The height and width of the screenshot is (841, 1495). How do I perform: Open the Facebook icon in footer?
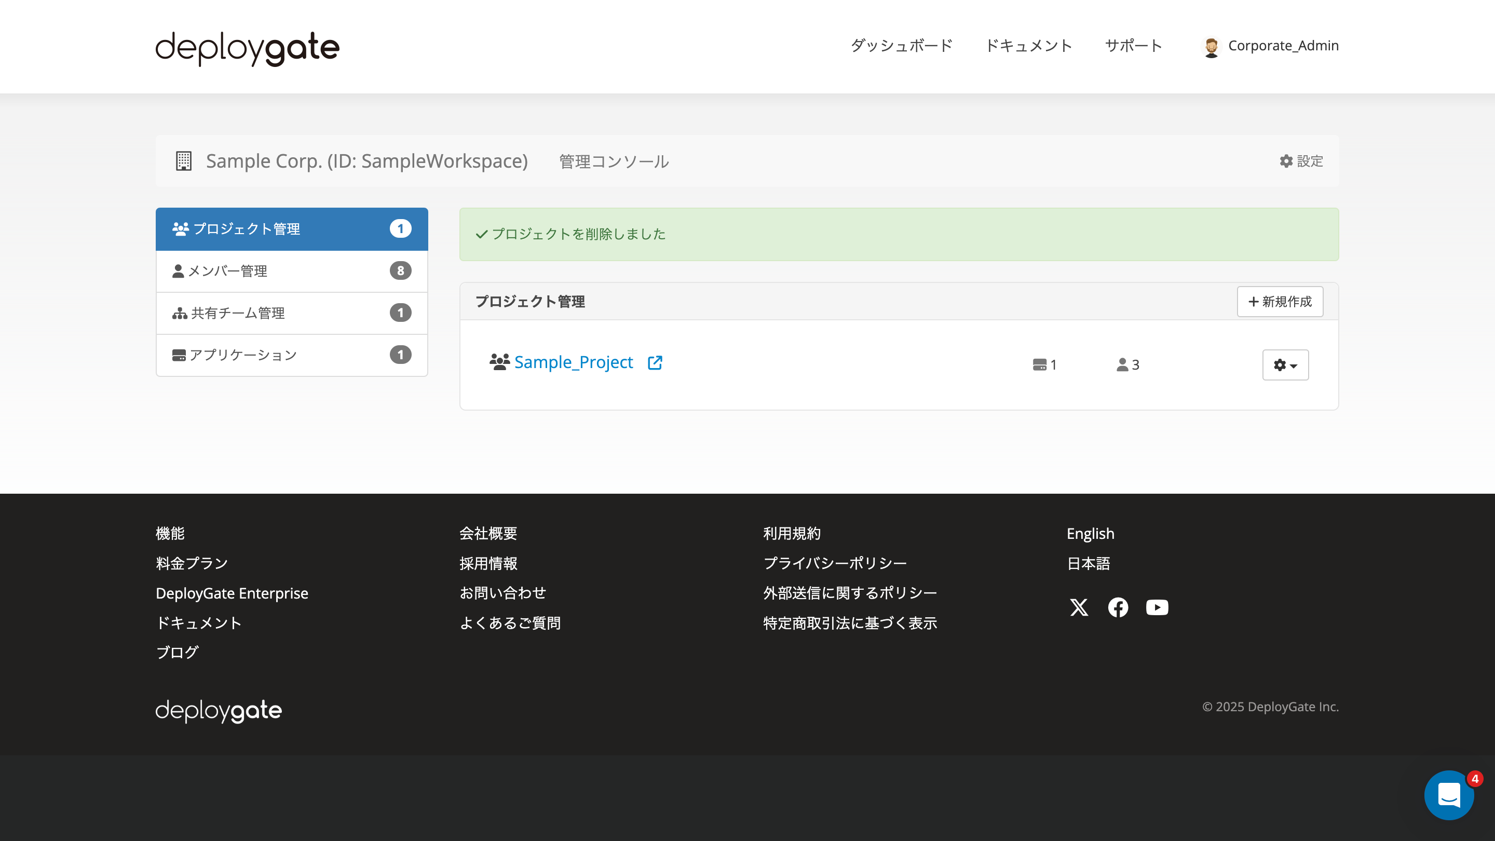(1118, 607)
